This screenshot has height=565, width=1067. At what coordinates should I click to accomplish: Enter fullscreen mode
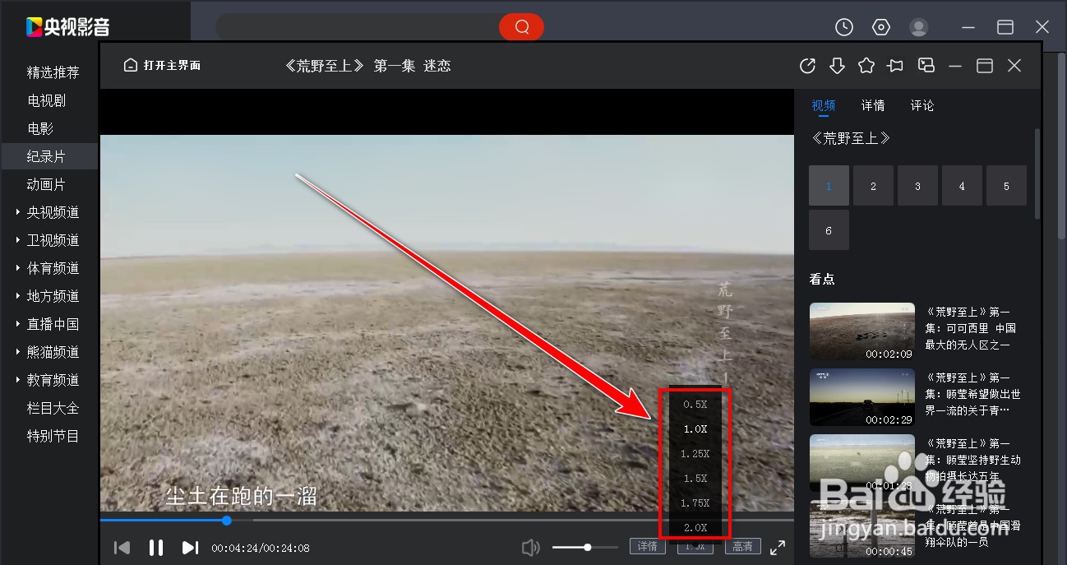click(x=777, y=547)
